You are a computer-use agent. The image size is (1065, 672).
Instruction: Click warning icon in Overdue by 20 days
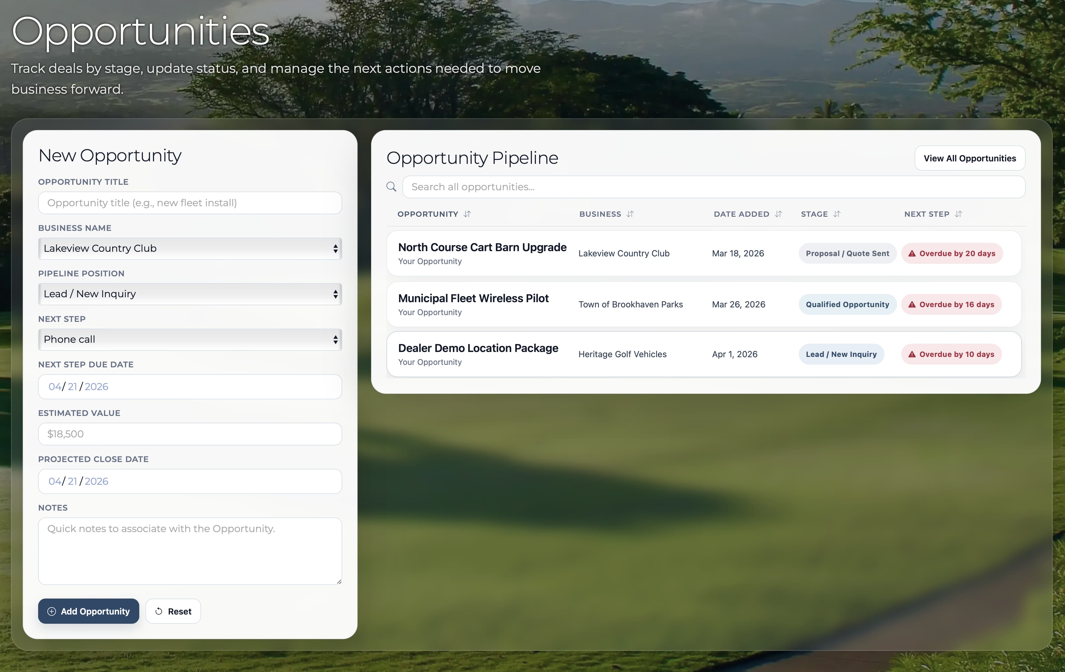(x=912, y=253)
